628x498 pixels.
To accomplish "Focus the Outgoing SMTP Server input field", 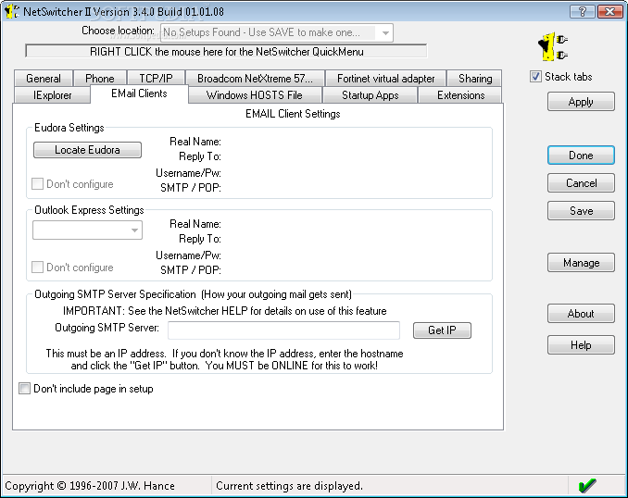I will (x=283, y=330).
